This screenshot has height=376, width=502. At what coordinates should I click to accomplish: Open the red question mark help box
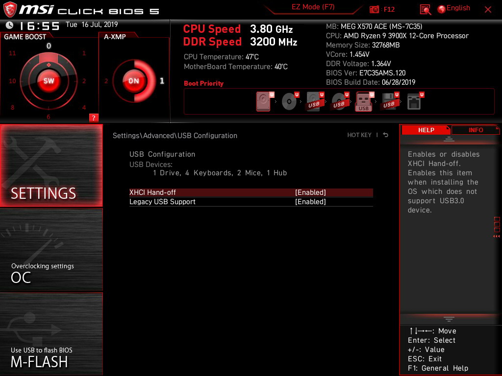click(94, 117)
